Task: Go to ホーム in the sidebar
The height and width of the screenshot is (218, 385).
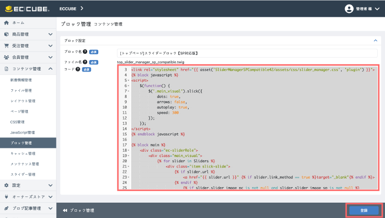Action: click(28, 23)
